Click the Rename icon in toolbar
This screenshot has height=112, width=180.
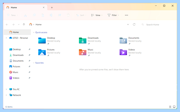[x=51, y=15]
